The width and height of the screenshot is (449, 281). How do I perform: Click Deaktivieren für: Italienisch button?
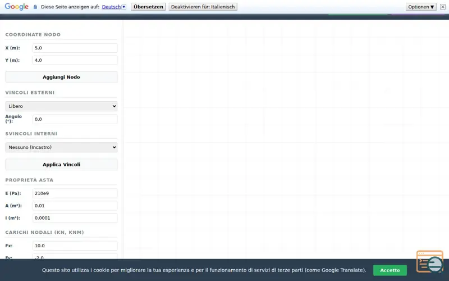203,7
